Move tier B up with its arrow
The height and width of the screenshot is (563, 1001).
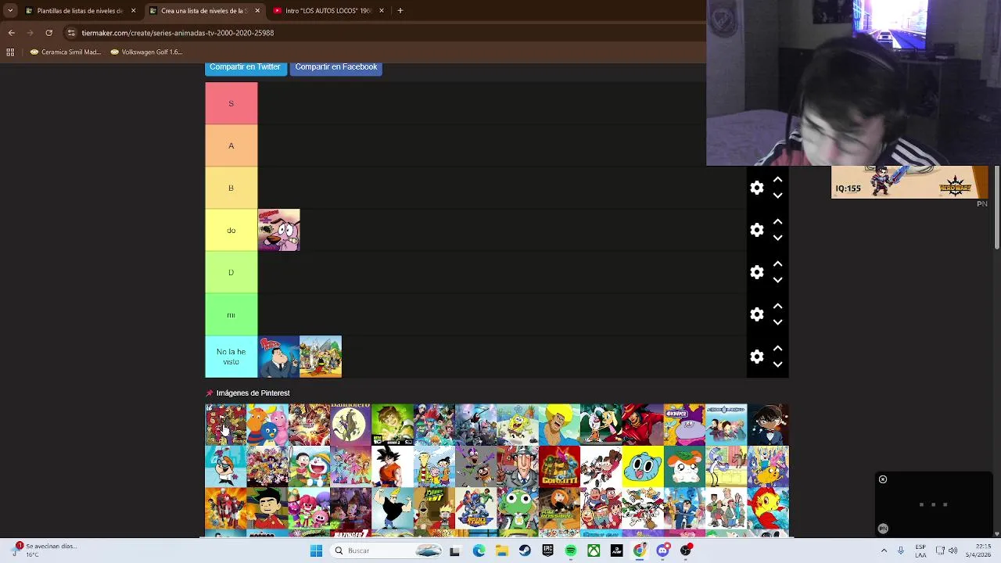pyautogui.click(x=777, y=180)
